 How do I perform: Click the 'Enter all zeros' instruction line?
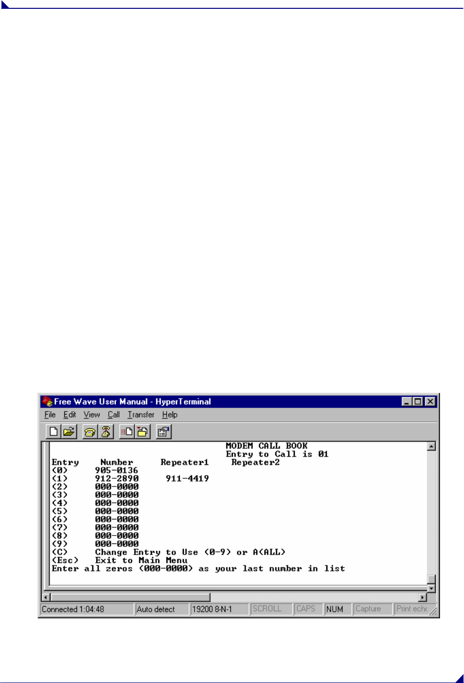198,569
